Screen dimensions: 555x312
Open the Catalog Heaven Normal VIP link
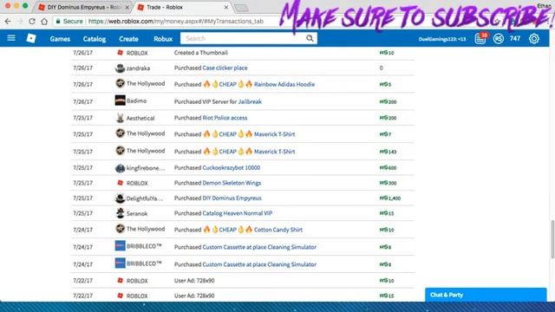[x=237, y=213]
